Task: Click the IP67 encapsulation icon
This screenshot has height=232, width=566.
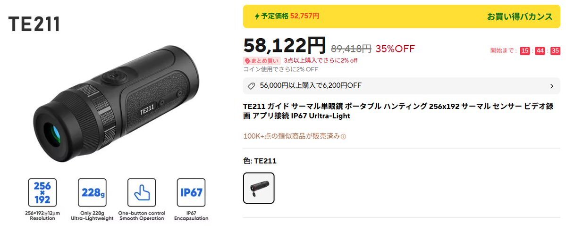Action: tap(191, 192)
